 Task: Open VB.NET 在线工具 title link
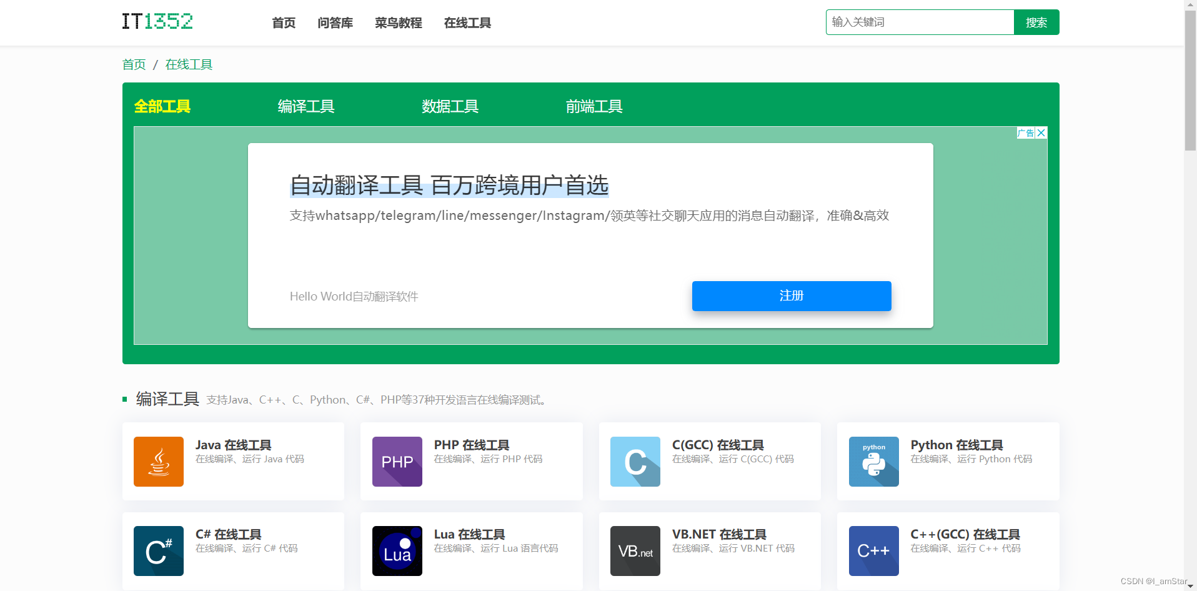719,534
